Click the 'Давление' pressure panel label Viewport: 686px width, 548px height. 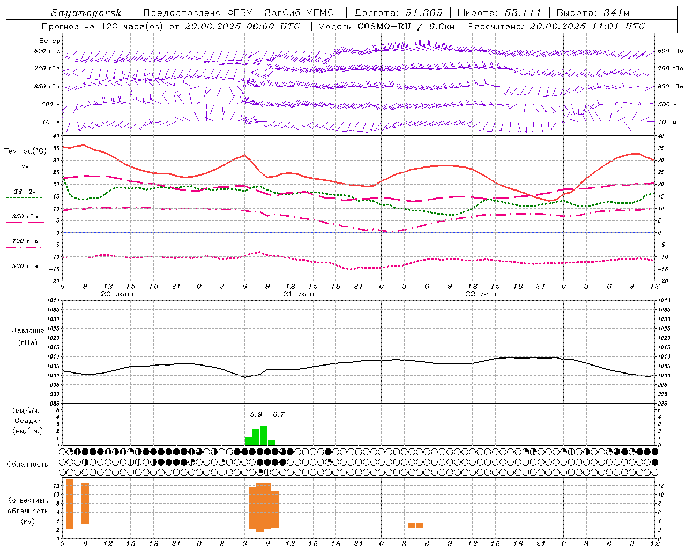[28, 331]
